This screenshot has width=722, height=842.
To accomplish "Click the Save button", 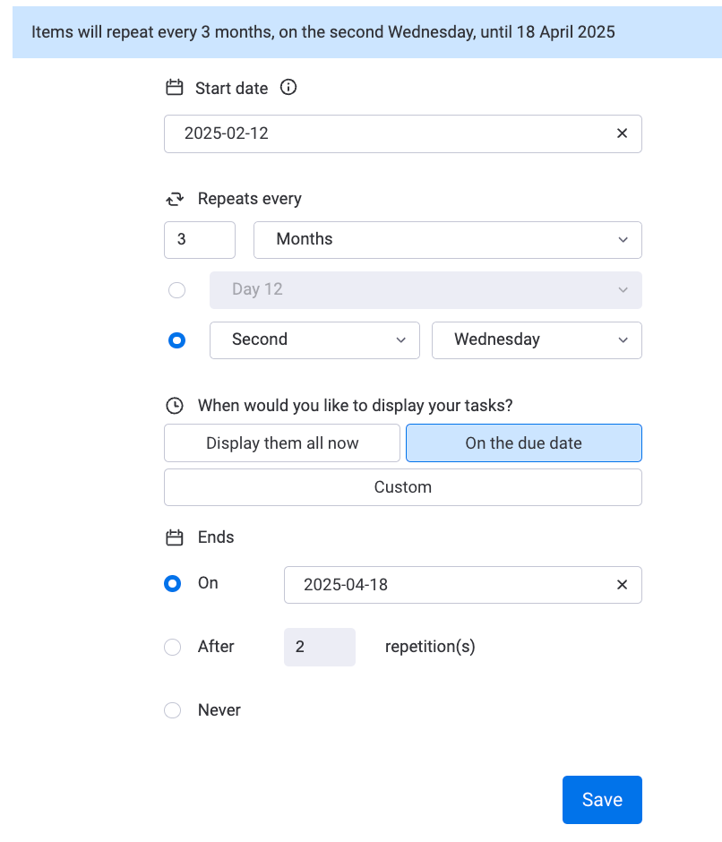I will [601, 799].
